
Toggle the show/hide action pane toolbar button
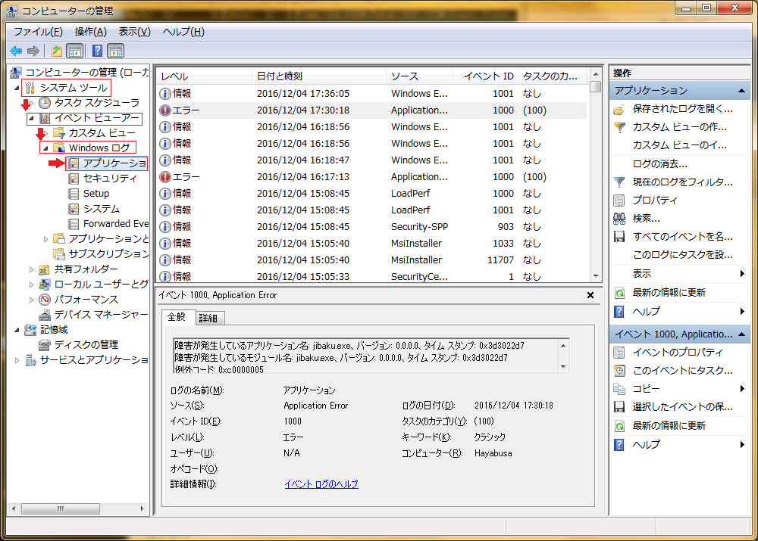point(115,51)
